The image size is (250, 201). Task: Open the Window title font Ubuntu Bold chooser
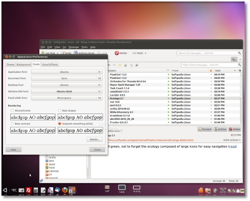pyautogui.click(x=67, y=91)
